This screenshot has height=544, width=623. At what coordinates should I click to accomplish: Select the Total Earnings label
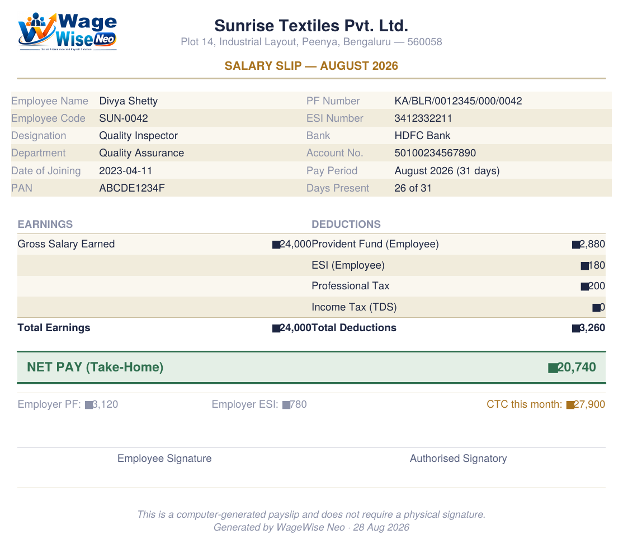54,328
